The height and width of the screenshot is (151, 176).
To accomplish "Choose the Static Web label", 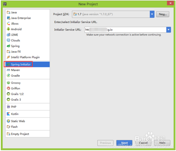I will (18, 121).
